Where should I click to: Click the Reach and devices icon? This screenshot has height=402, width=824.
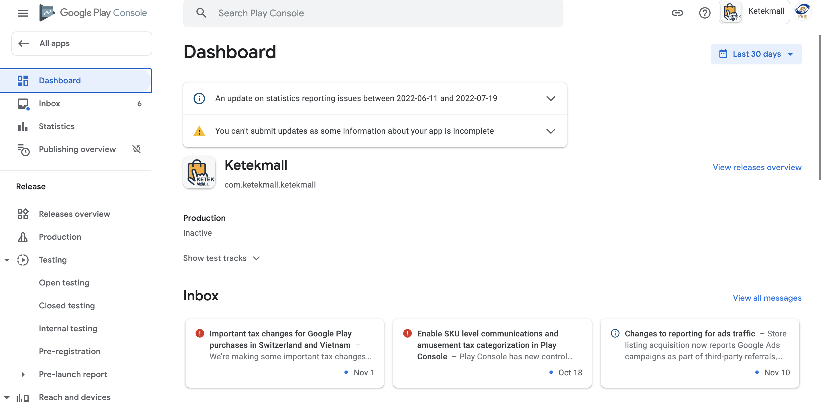tap(23, 397)
